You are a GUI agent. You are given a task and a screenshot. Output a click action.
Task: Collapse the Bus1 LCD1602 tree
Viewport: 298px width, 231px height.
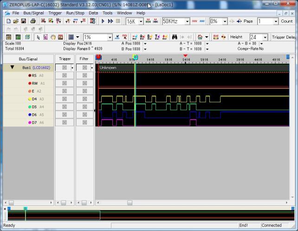click(x=13, y=67)
